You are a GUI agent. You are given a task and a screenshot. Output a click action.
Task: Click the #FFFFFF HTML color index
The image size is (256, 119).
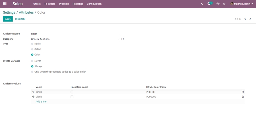coord(151,92)
